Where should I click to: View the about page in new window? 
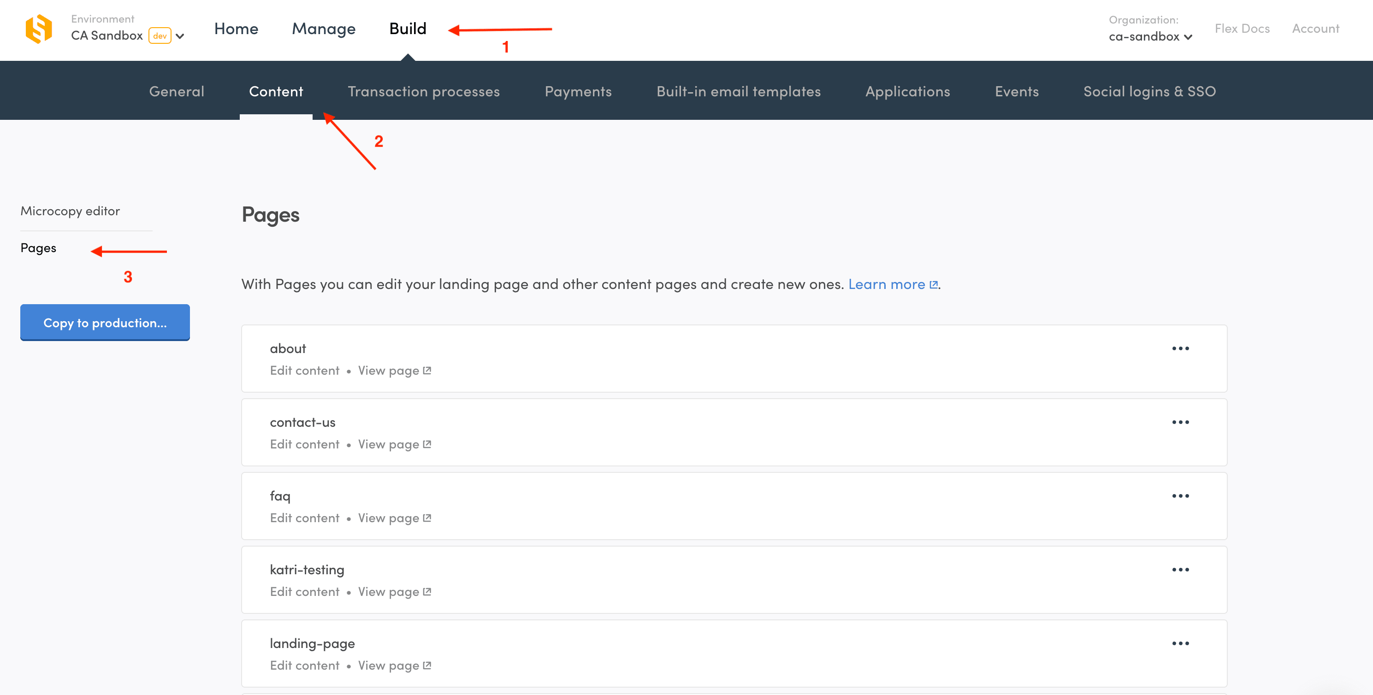(x=394, y=371)
